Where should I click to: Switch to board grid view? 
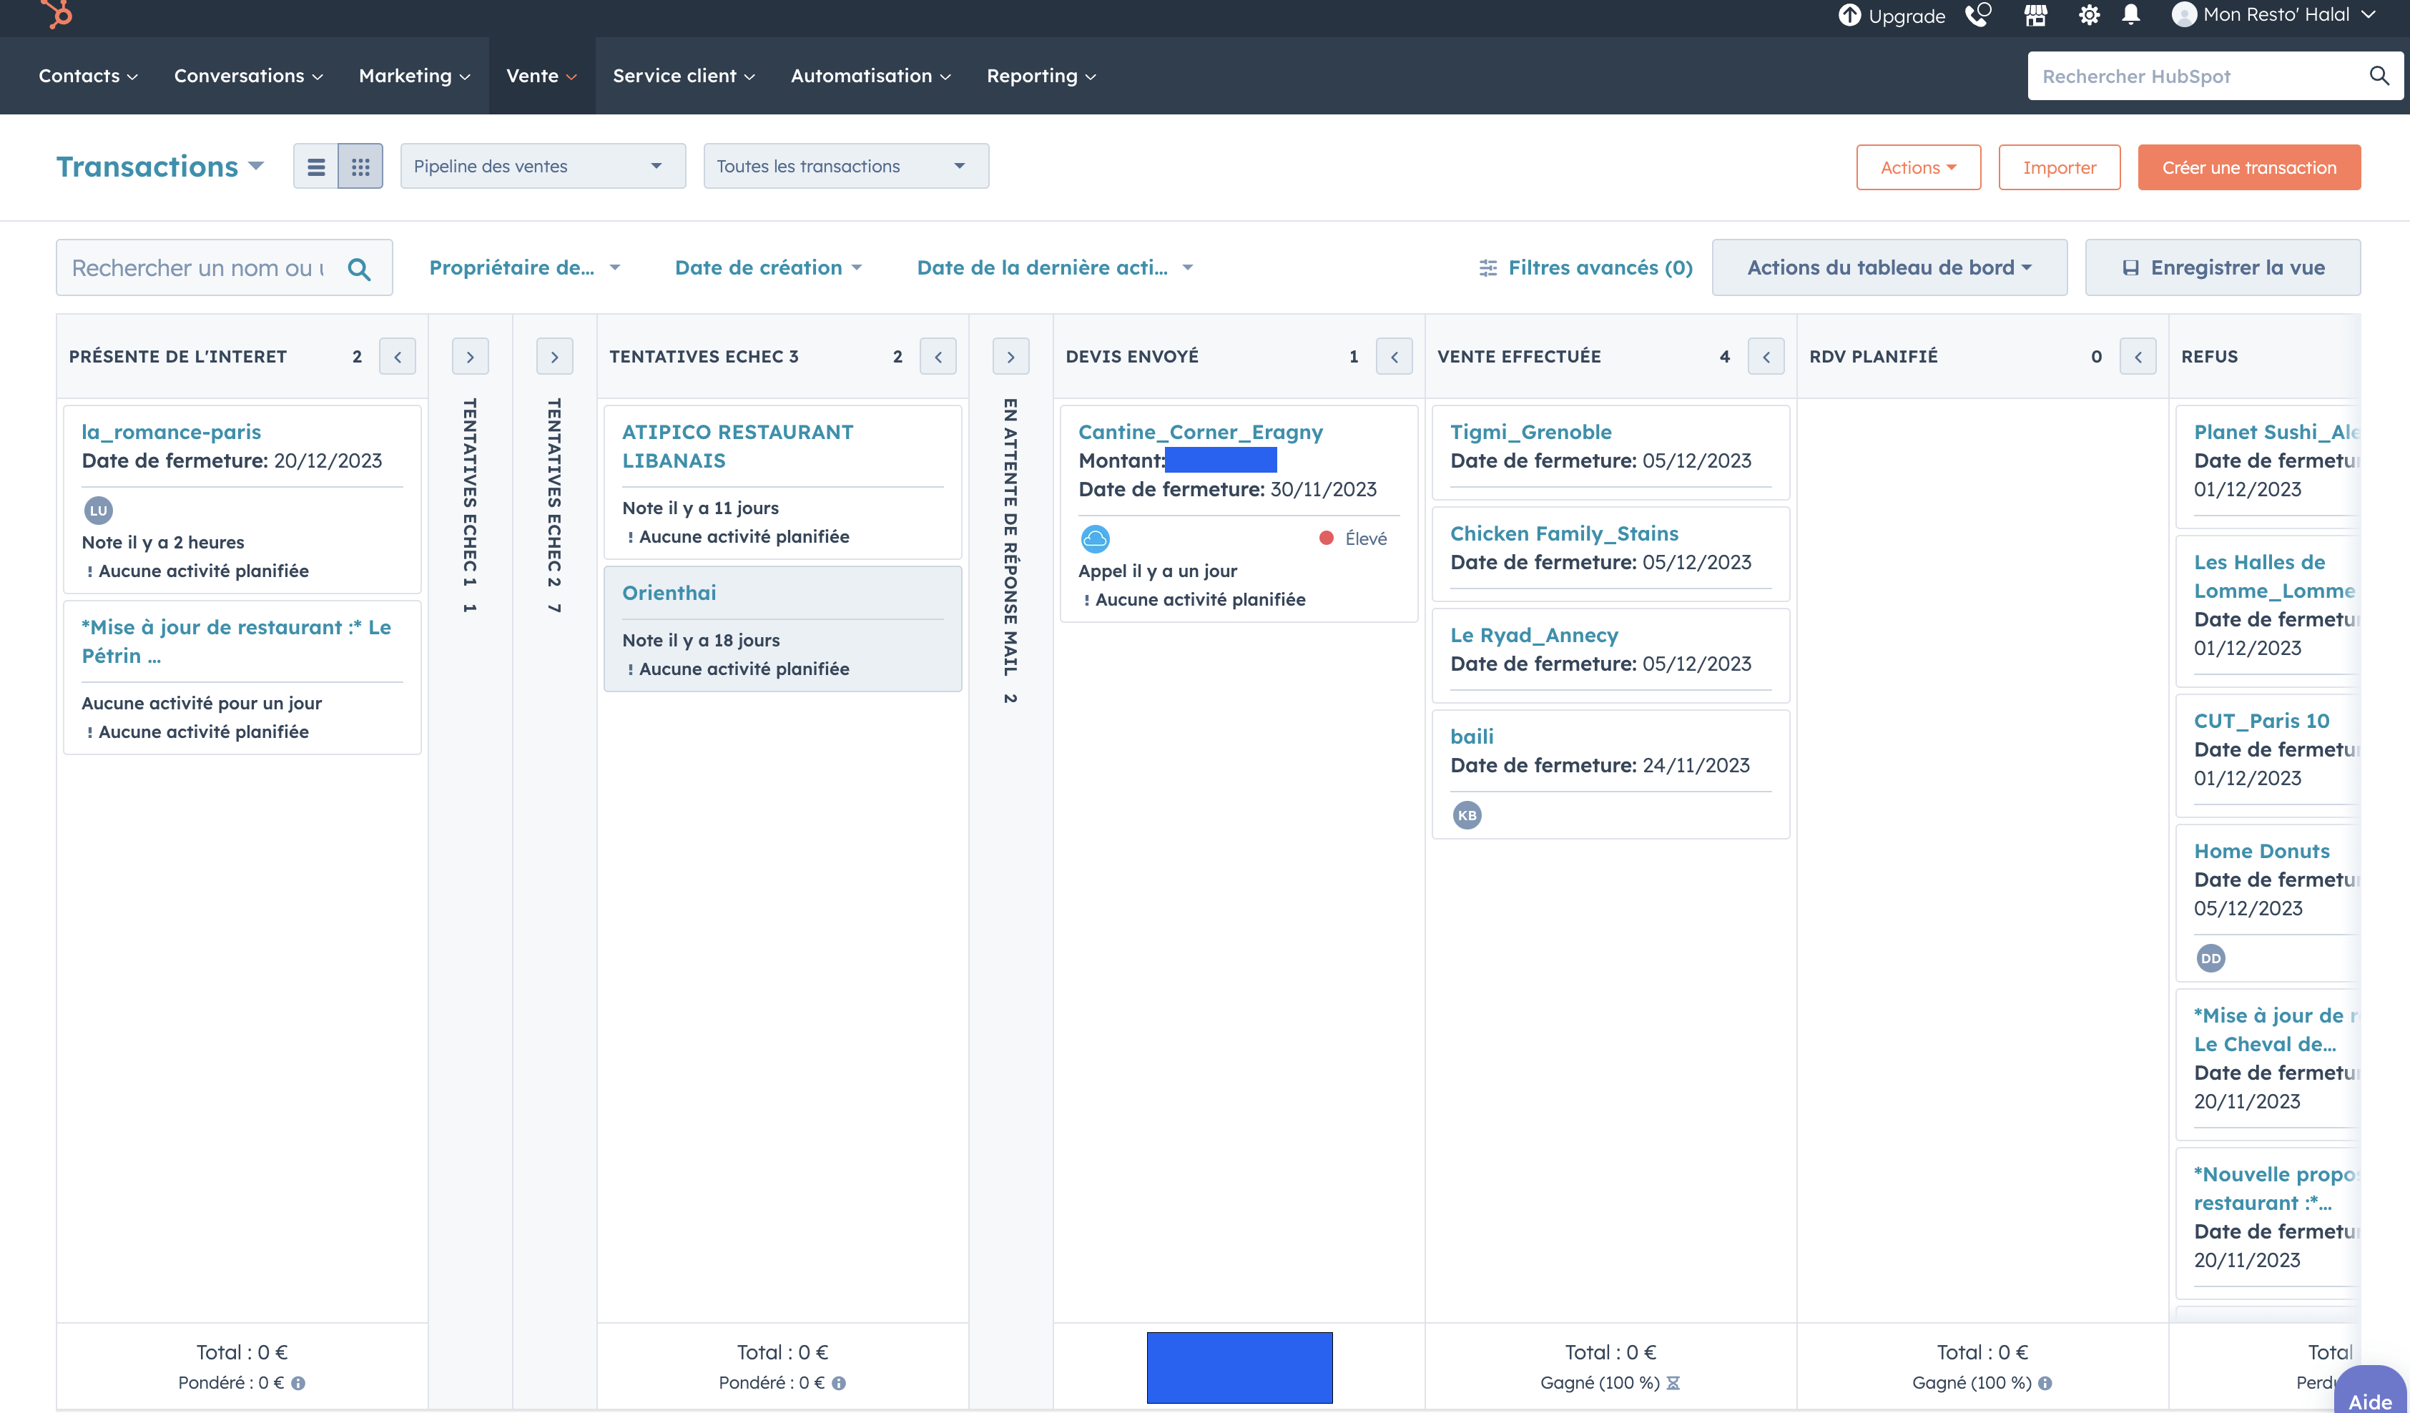coord(360,167)
